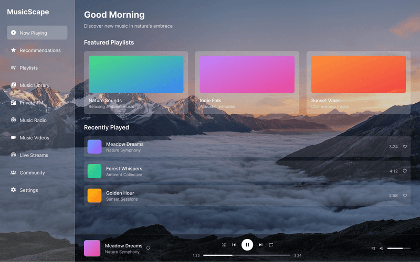Image resolution: width=420 pixels, height=262 pixels.
Task: Click the song progress bar
Action: point(247,255)
